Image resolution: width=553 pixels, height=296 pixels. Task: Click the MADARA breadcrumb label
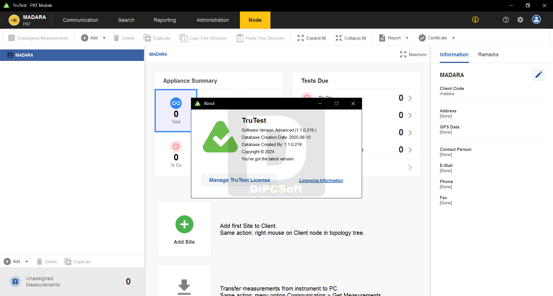point(158,54)
